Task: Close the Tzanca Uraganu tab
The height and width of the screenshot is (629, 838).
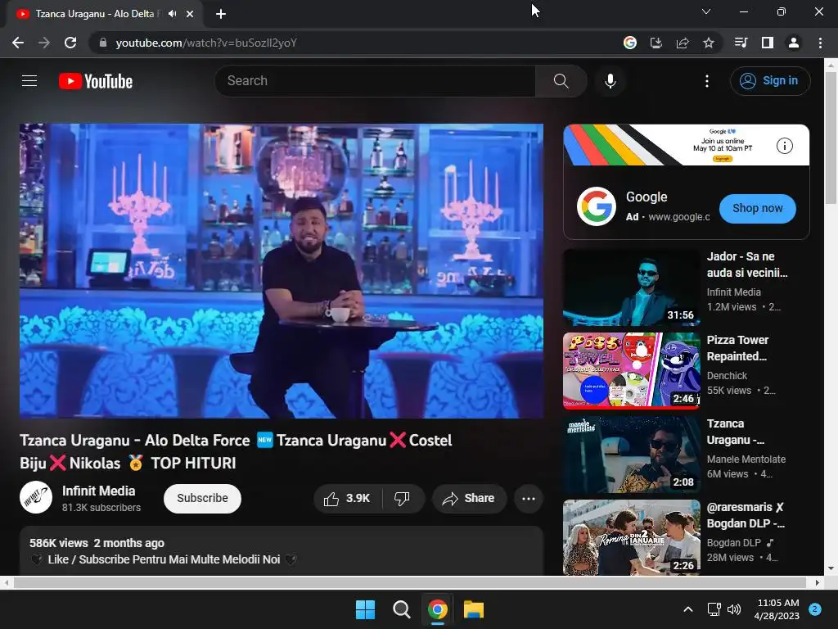Action: click(x=190, y=14)
